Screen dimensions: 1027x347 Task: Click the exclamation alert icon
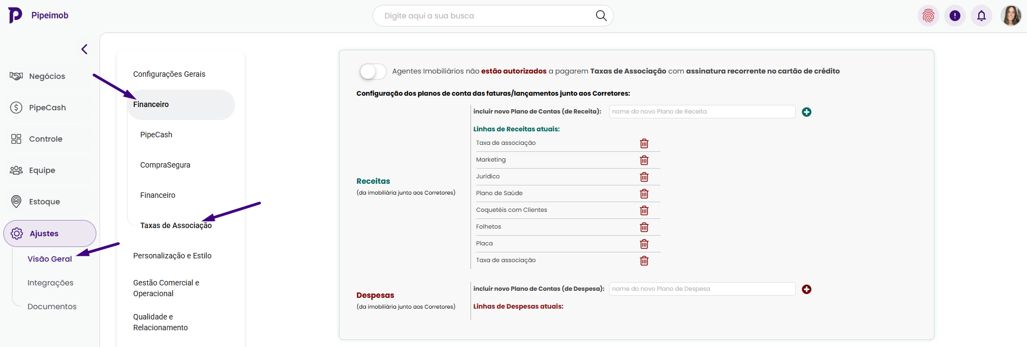[955, 16]
